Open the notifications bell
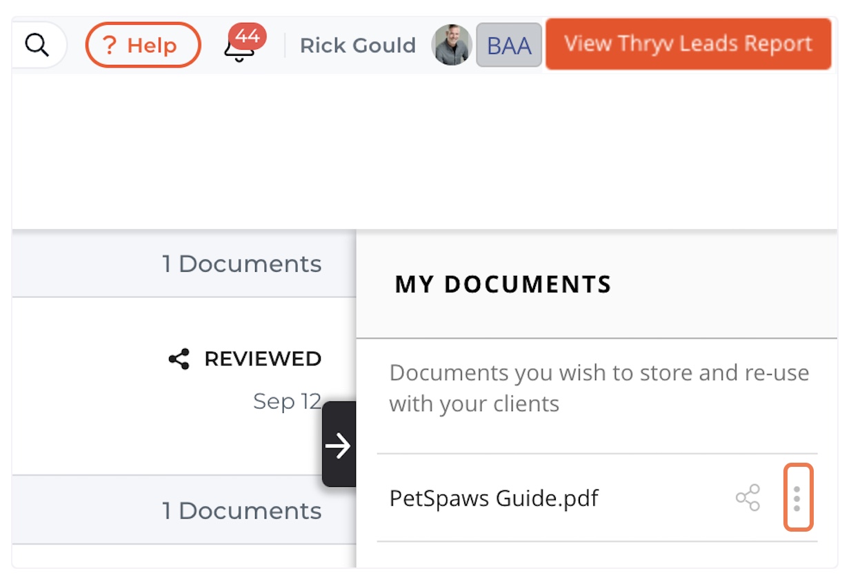 click(x=239, y=50)
